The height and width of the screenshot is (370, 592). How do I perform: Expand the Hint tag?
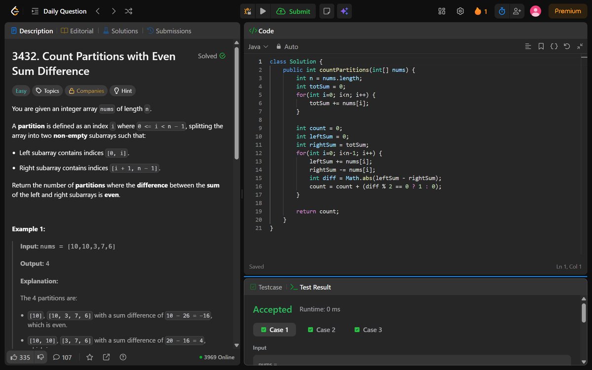click(123, 91)
